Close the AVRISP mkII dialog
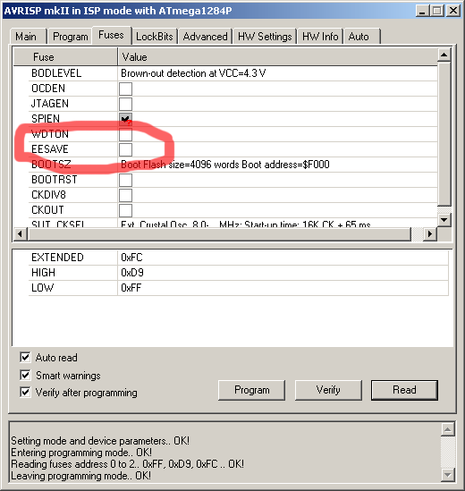 point(453,11)
